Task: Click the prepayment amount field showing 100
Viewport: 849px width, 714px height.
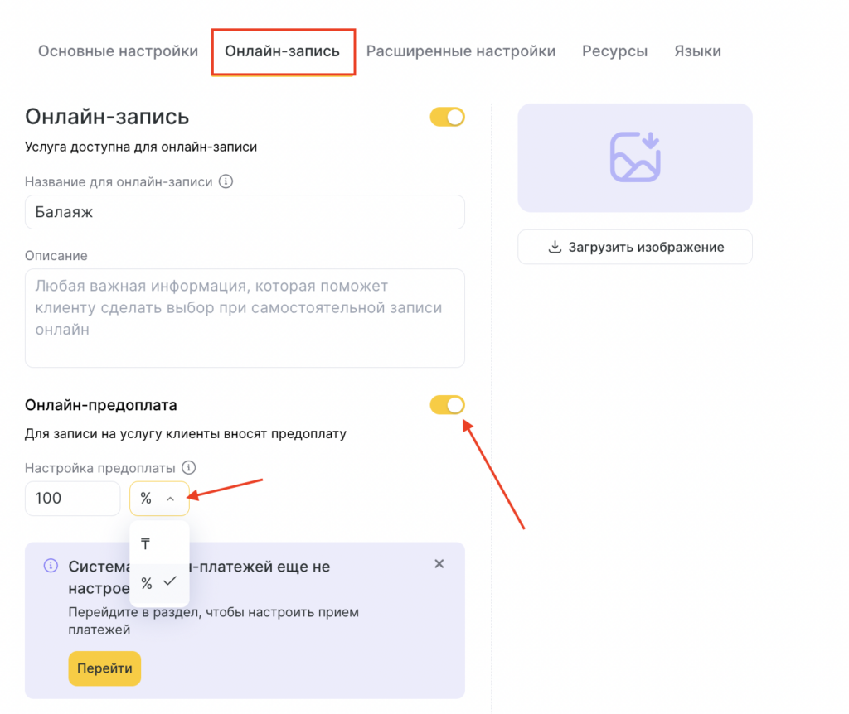Action: (73, 499)
